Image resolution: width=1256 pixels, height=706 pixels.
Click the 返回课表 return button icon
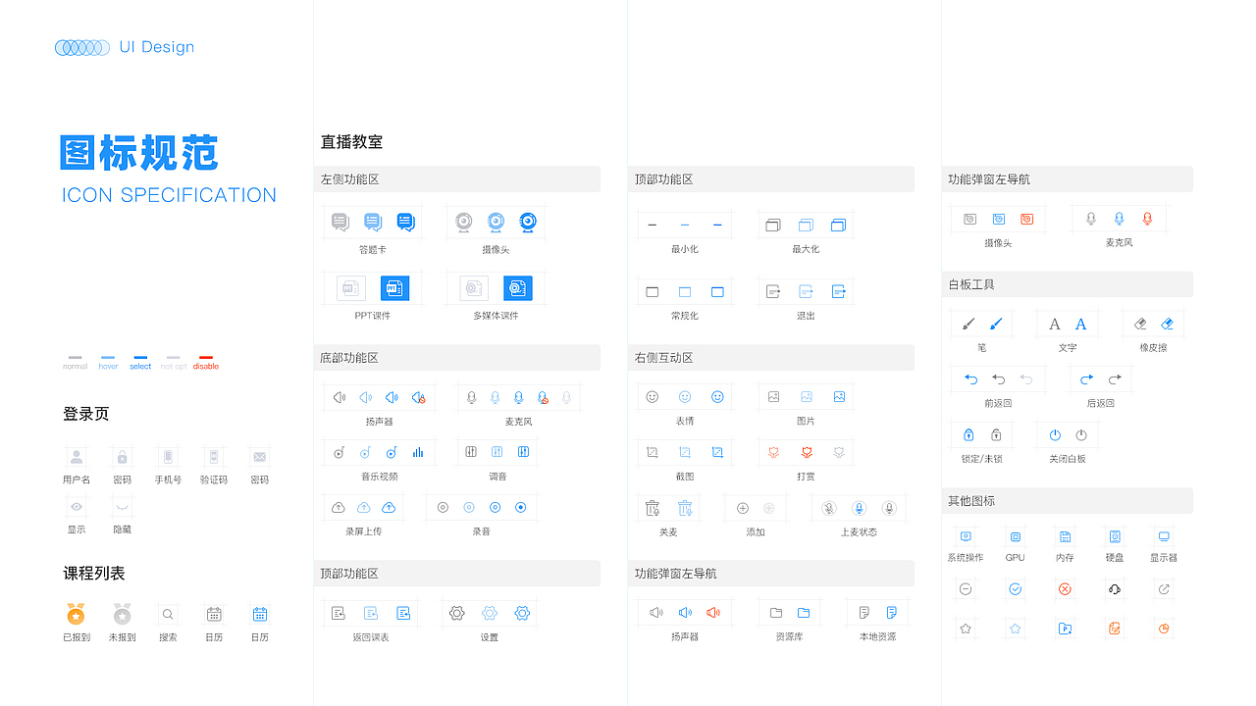[x=371, y=613]
